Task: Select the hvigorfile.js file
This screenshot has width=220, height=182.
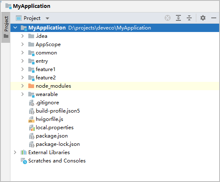Action: 49,119
